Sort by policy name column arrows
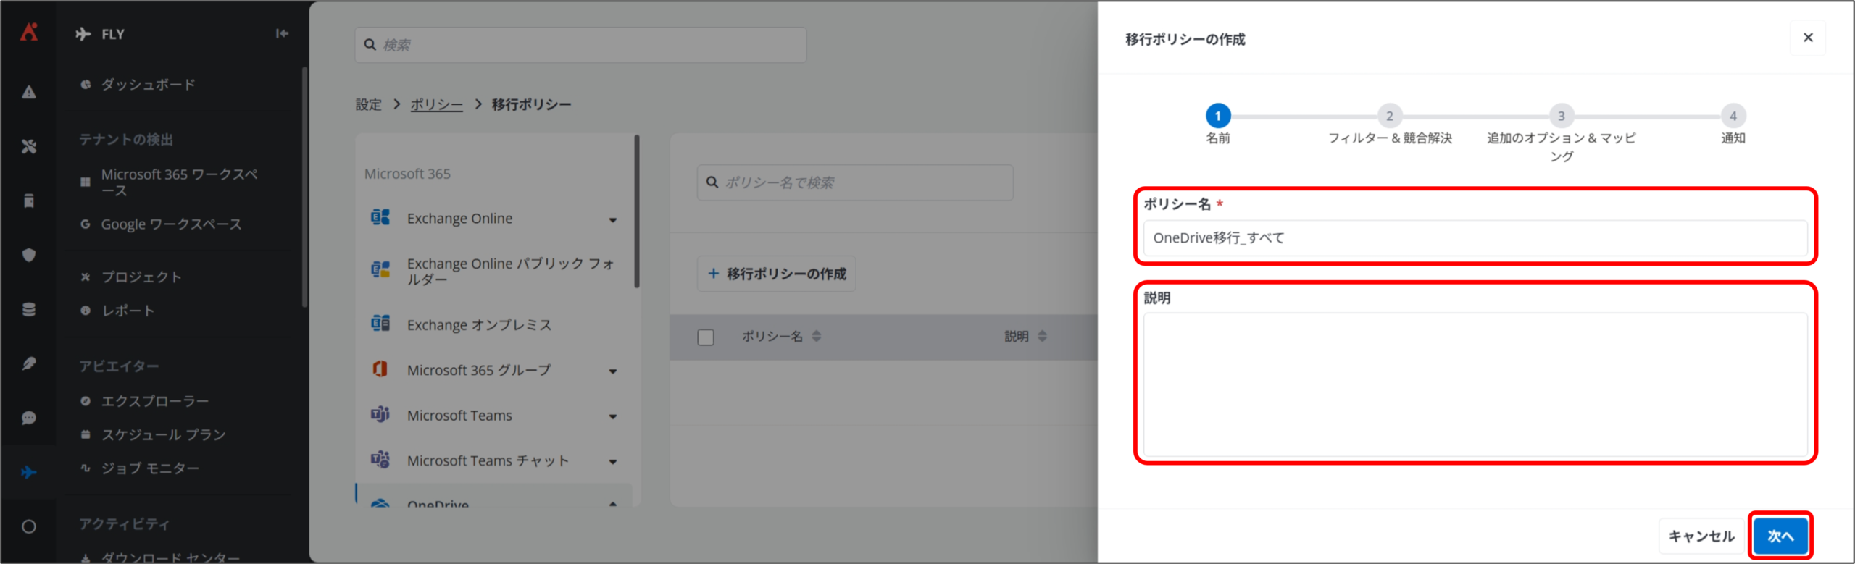 tap(817, 336)
